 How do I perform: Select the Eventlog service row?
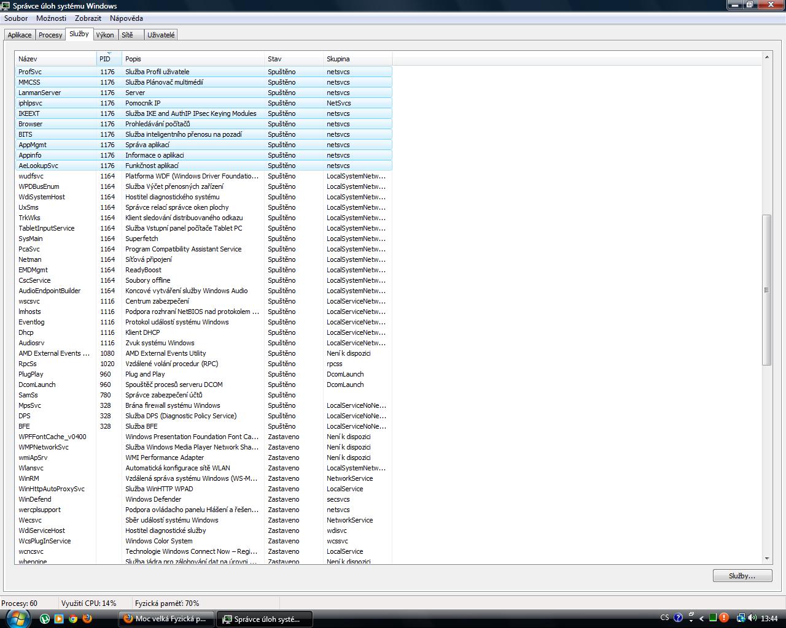coord(203,322)
